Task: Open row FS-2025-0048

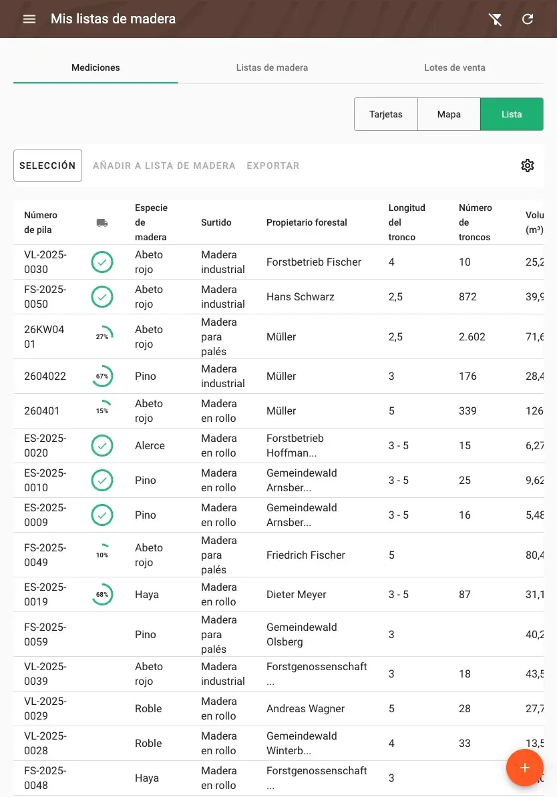Action: pyautogui.click(x=278, y=778)
